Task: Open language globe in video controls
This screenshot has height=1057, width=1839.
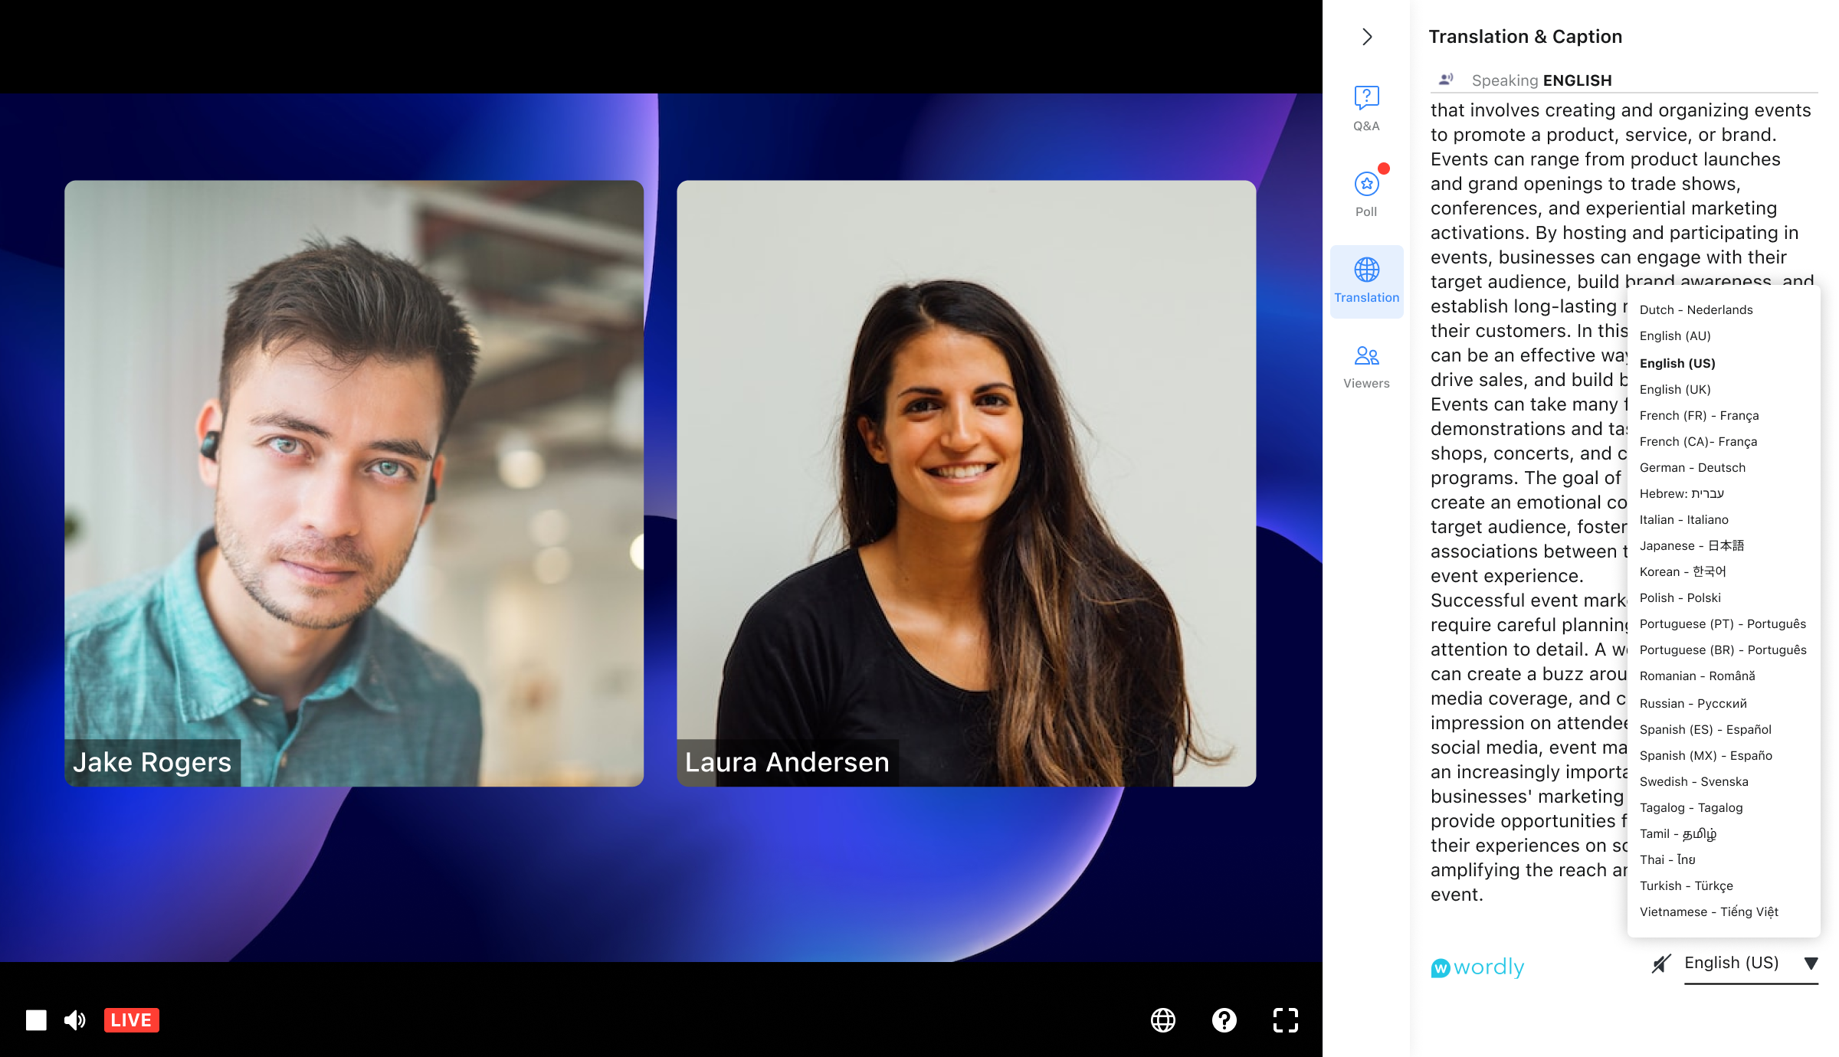Action: point(1163,1019)
